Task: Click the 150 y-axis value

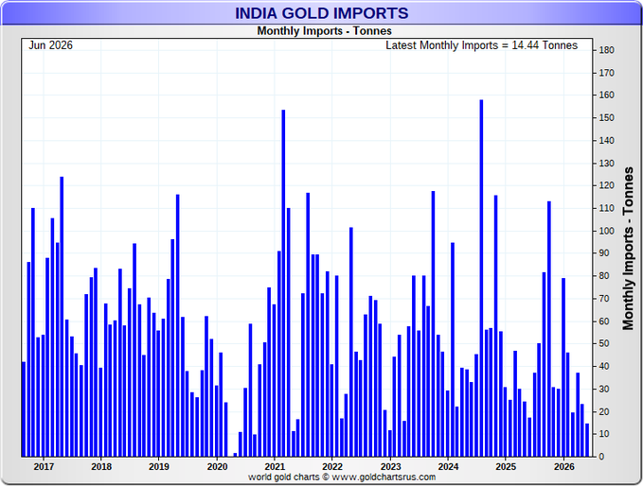Action: pos(606,118)
